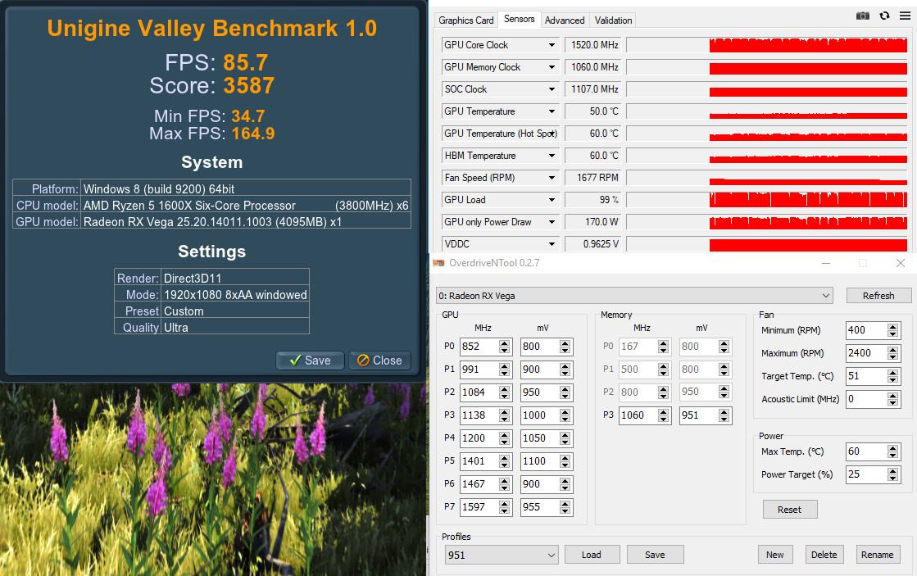Open the GPU-Z hamburger menu icon
The width and height of the screenshot is (917, 576).
(905, 16)
